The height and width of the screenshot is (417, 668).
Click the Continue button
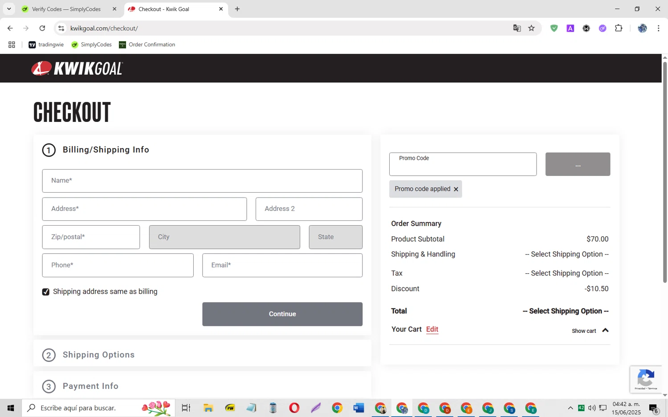coord(282,314)
